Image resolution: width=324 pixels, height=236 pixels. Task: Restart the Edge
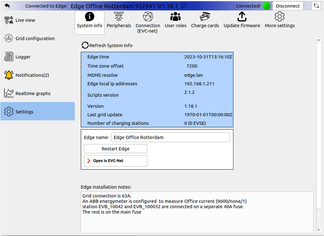[x=115, y=148]
